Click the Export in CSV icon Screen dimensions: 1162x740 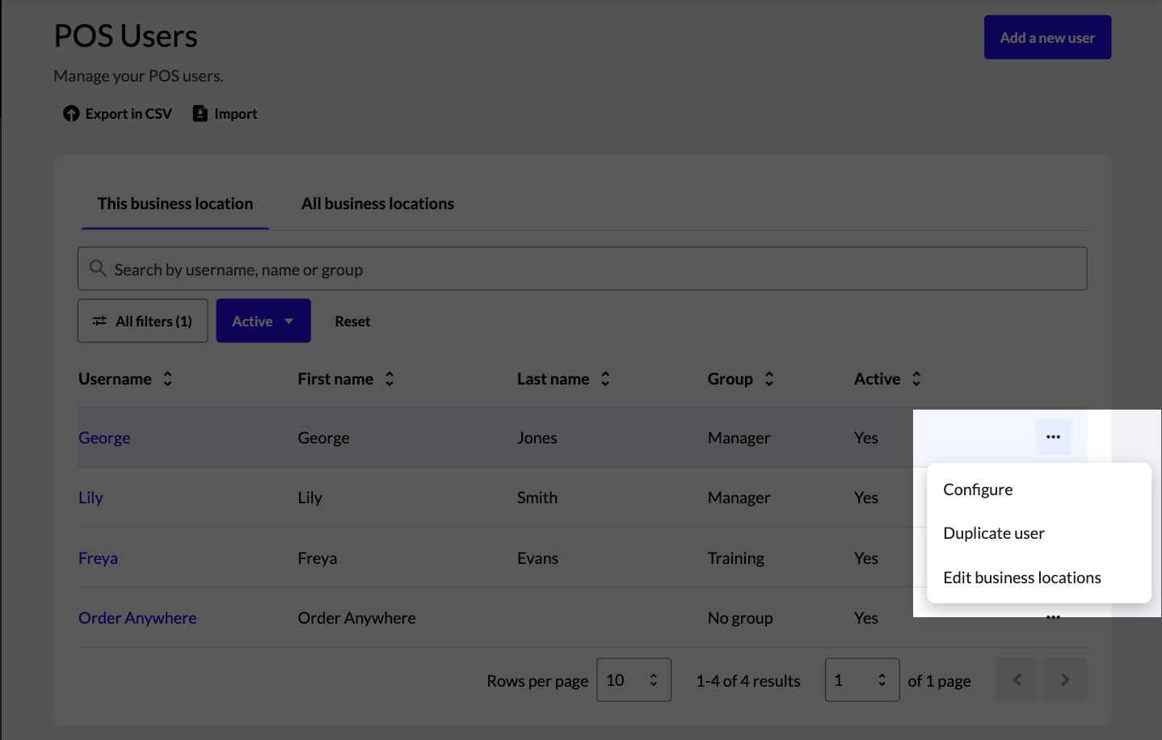coord(71,114)
